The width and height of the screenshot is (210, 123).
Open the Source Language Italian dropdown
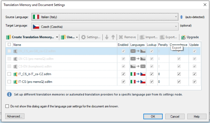click(x=105, y=17)
